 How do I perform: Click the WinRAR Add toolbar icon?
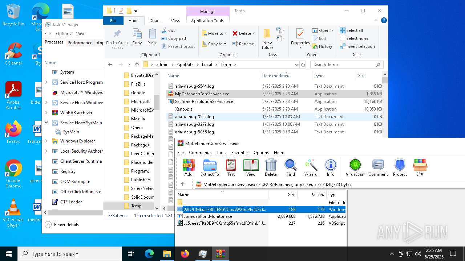coord(189,168)
